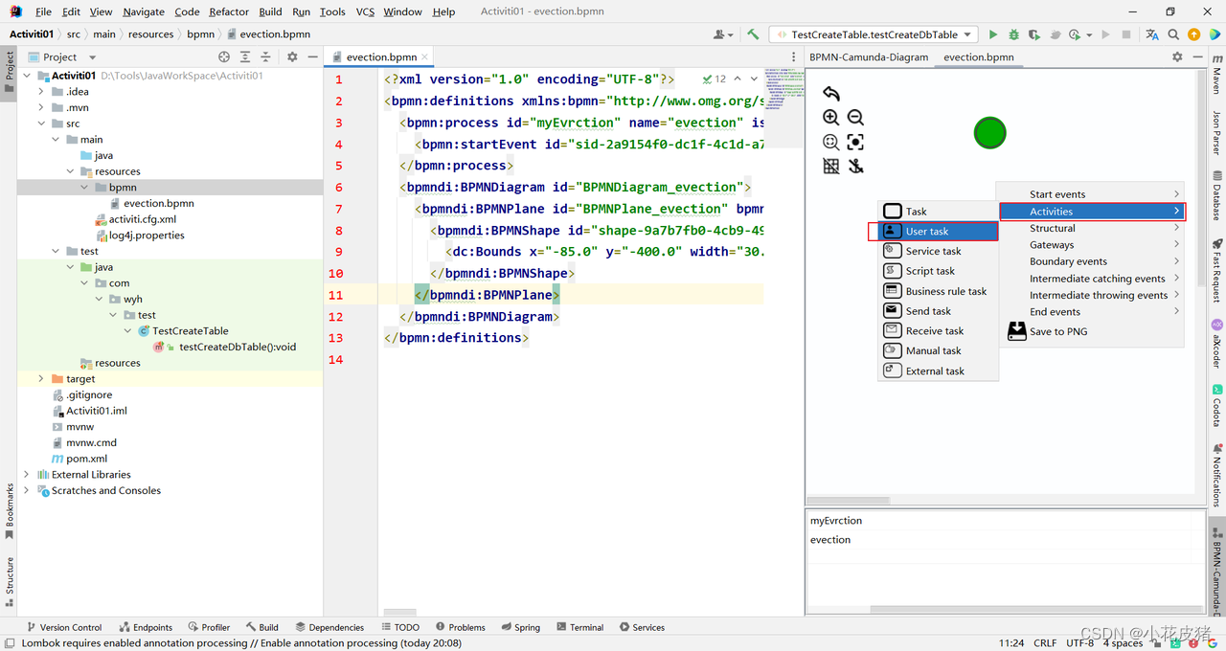The image size is (1226, 651).
Task: Select Service task from the submenu
Action: pyautogui.click(x=933, y=251)
